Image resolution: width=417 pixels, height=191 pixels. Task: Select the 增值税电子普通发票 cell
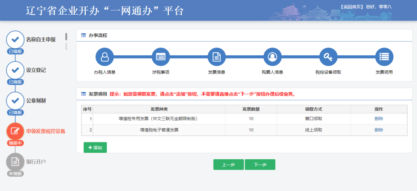[159, 130]
